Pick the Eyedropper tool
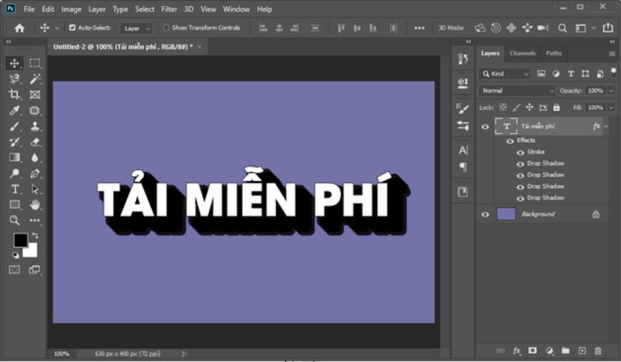The height and width of the screenshot is (362, 621). click(x=15, y=111)
